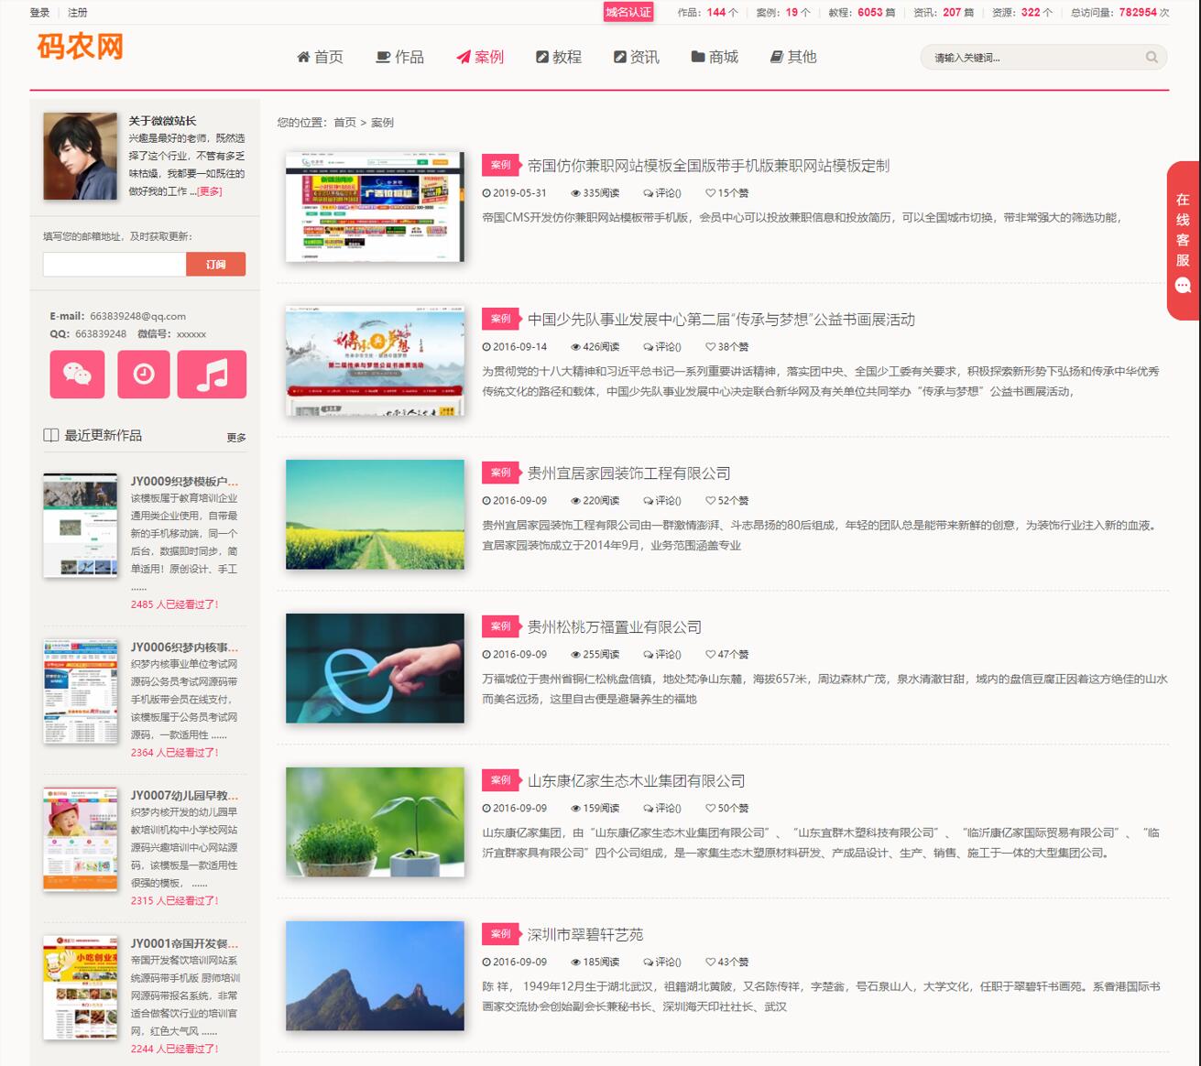Click the pink music note icon button

(212, 375)
